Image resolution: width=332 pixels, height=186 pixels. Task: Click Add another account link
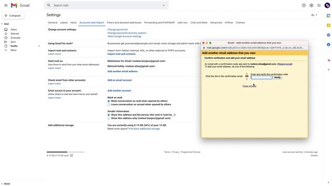coord(119,91)
